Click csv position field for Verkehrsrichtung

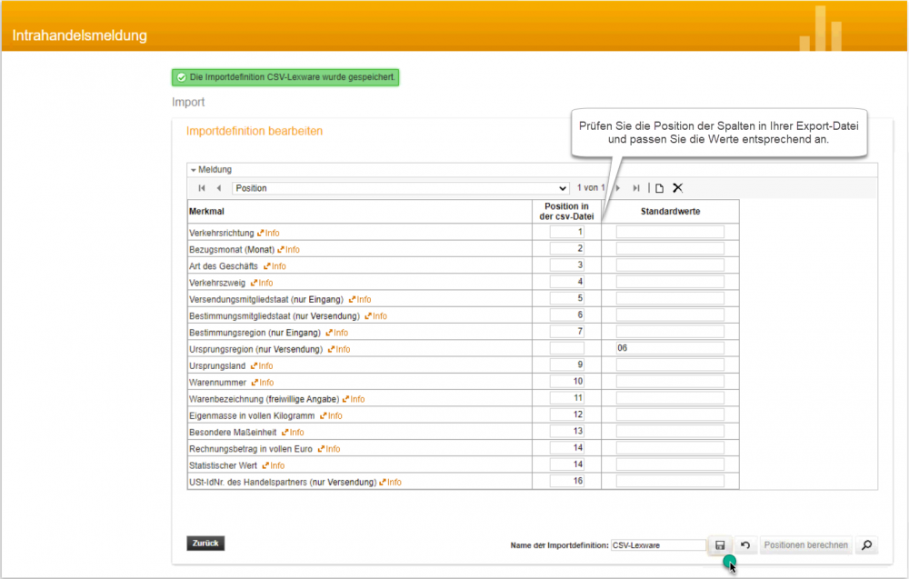567,232
